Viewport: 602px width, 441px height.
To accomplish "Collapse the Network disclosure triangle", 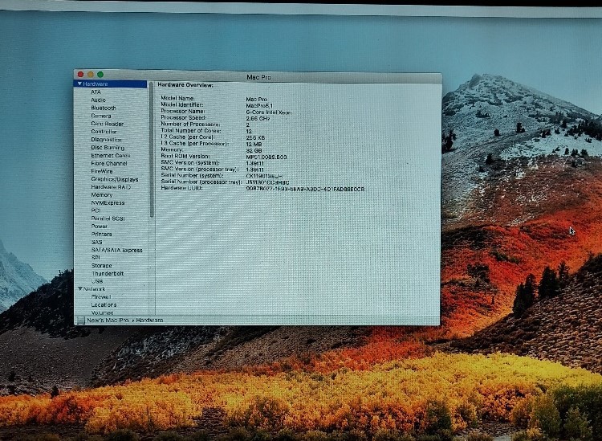I will (80, 289).
